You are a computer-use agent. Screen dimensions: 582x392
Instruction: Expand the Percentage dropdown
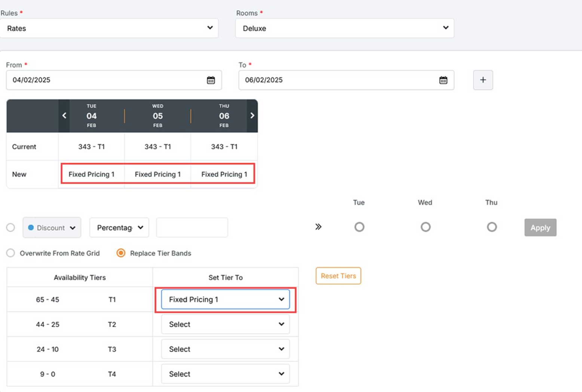click(x=119, y=227)
